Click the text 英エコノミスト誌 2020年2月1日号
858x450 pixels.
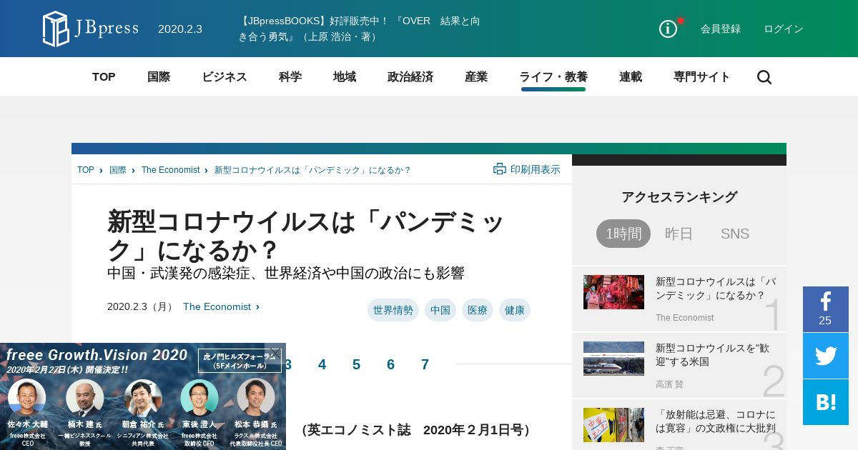(416, 430)
